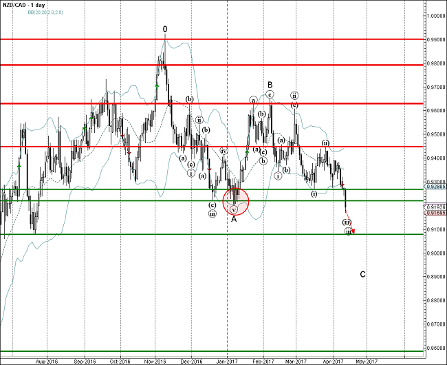Click the Nov-2016 date label on time axis
Viewport: 447px width, 365px height.
coord(155,360)
